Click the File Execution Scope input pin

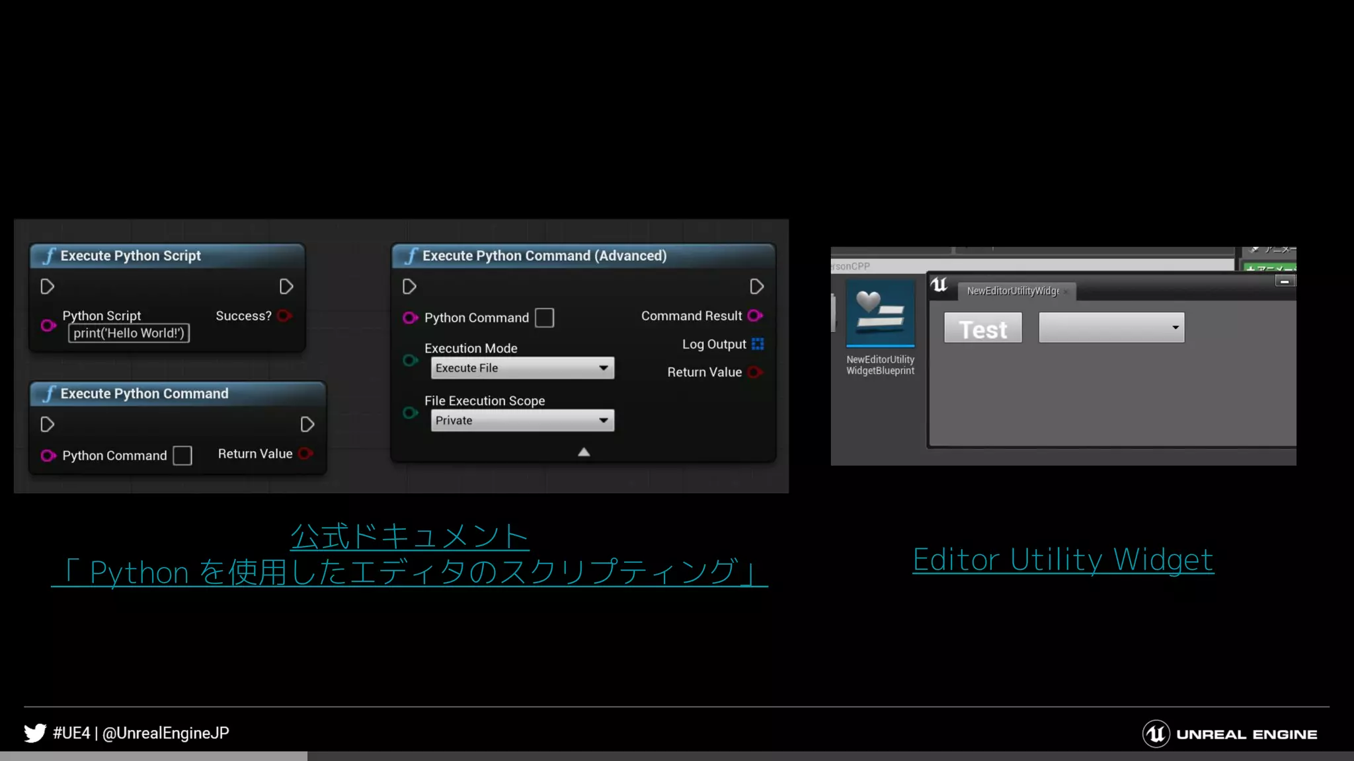(x=410, y=413)
